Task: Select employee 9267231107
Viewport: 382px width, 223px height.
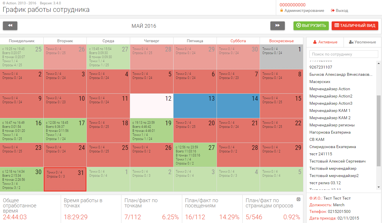Action: coord(321,67)
